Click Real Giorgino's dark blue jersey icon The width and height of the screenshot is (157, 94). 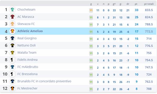coord(12,38)
